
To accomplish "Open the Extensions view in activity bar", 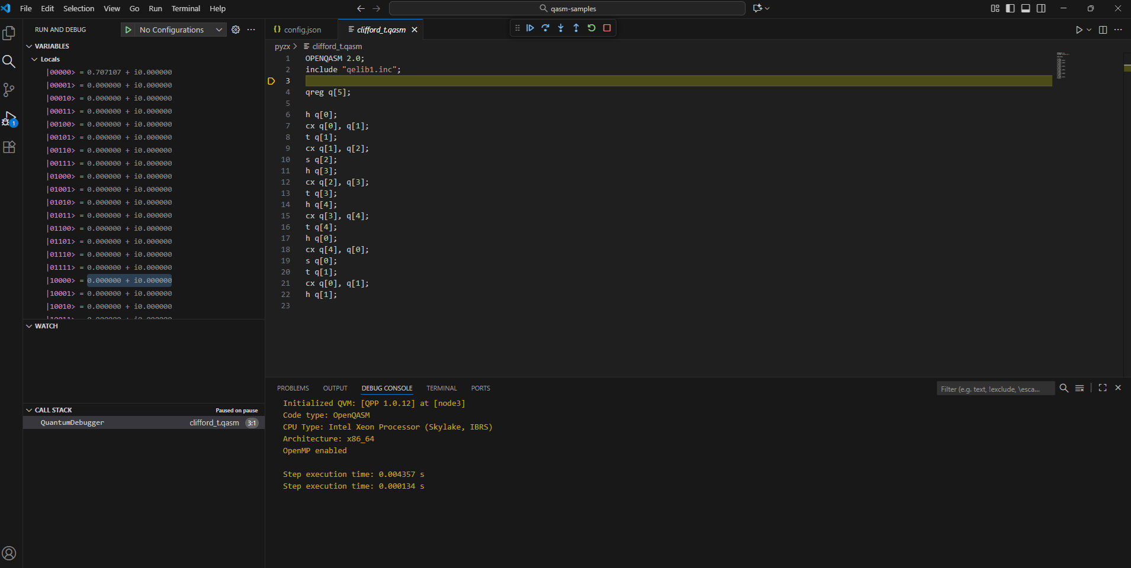I will point(9,147).
